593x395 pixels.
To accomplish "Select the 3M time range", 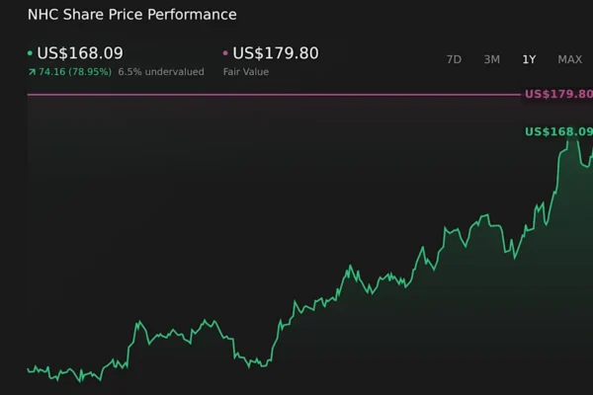I will click(491, 59).
